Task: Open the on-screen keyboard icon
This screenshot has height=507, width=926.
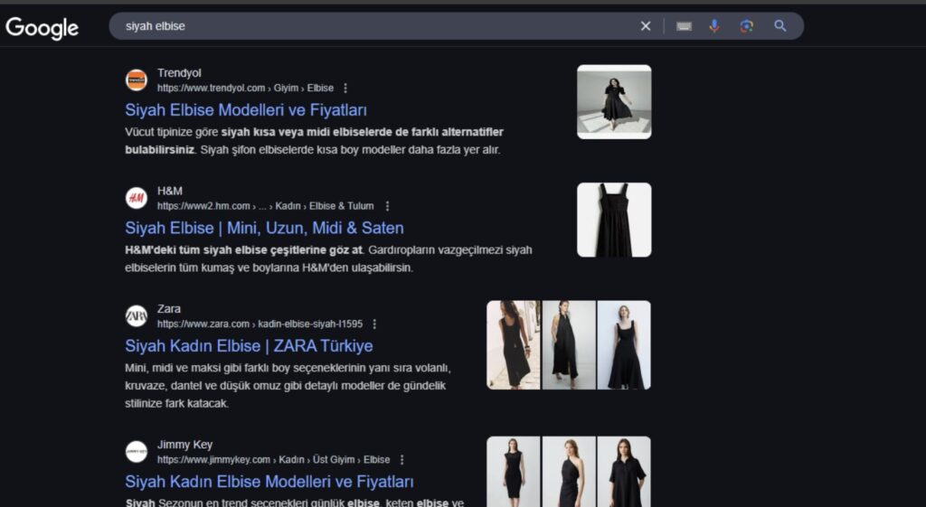Action: (684, 26)
